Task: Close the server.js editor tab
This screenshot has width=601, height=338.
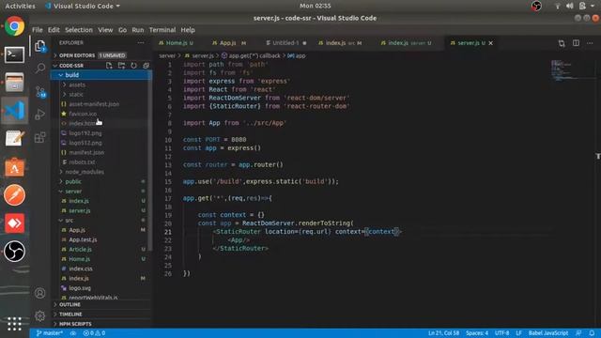Action: [490, 43]
